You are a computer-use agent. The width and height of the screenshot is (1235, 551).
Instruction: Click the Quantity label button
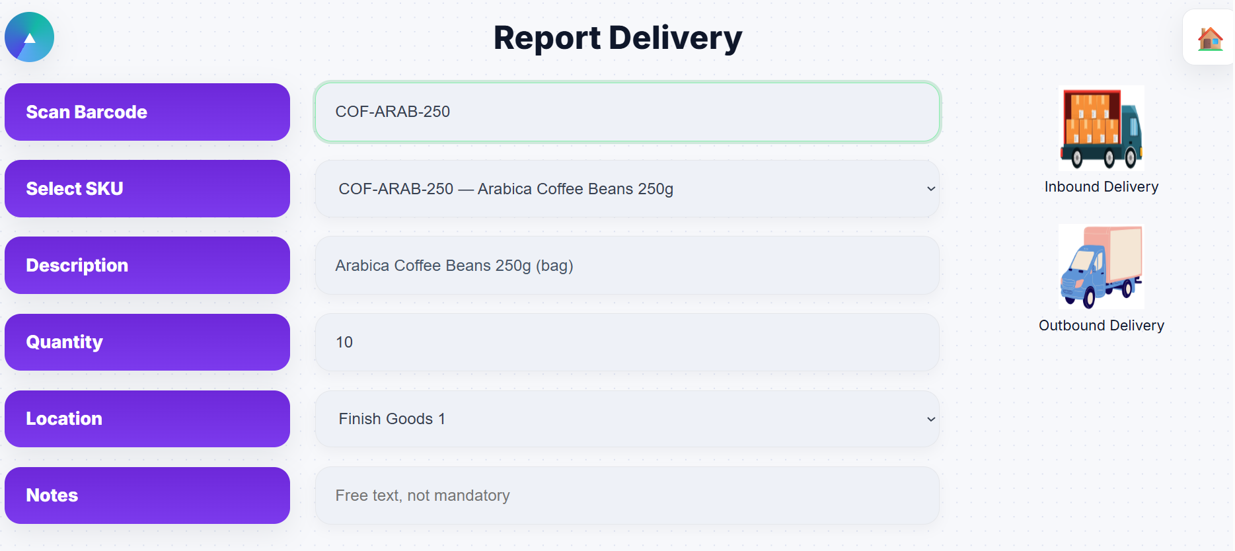[147, 342]
